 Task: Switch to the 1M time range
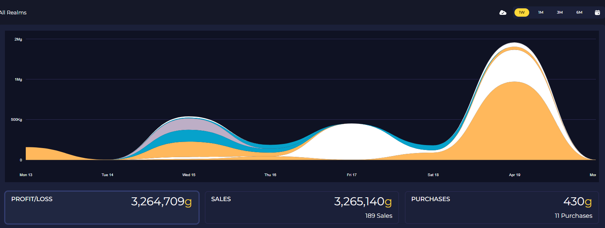click(541, 12)
